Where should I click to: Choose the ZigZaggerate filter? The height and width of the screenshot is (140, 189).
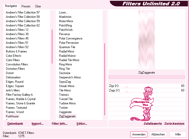(67, 116)
